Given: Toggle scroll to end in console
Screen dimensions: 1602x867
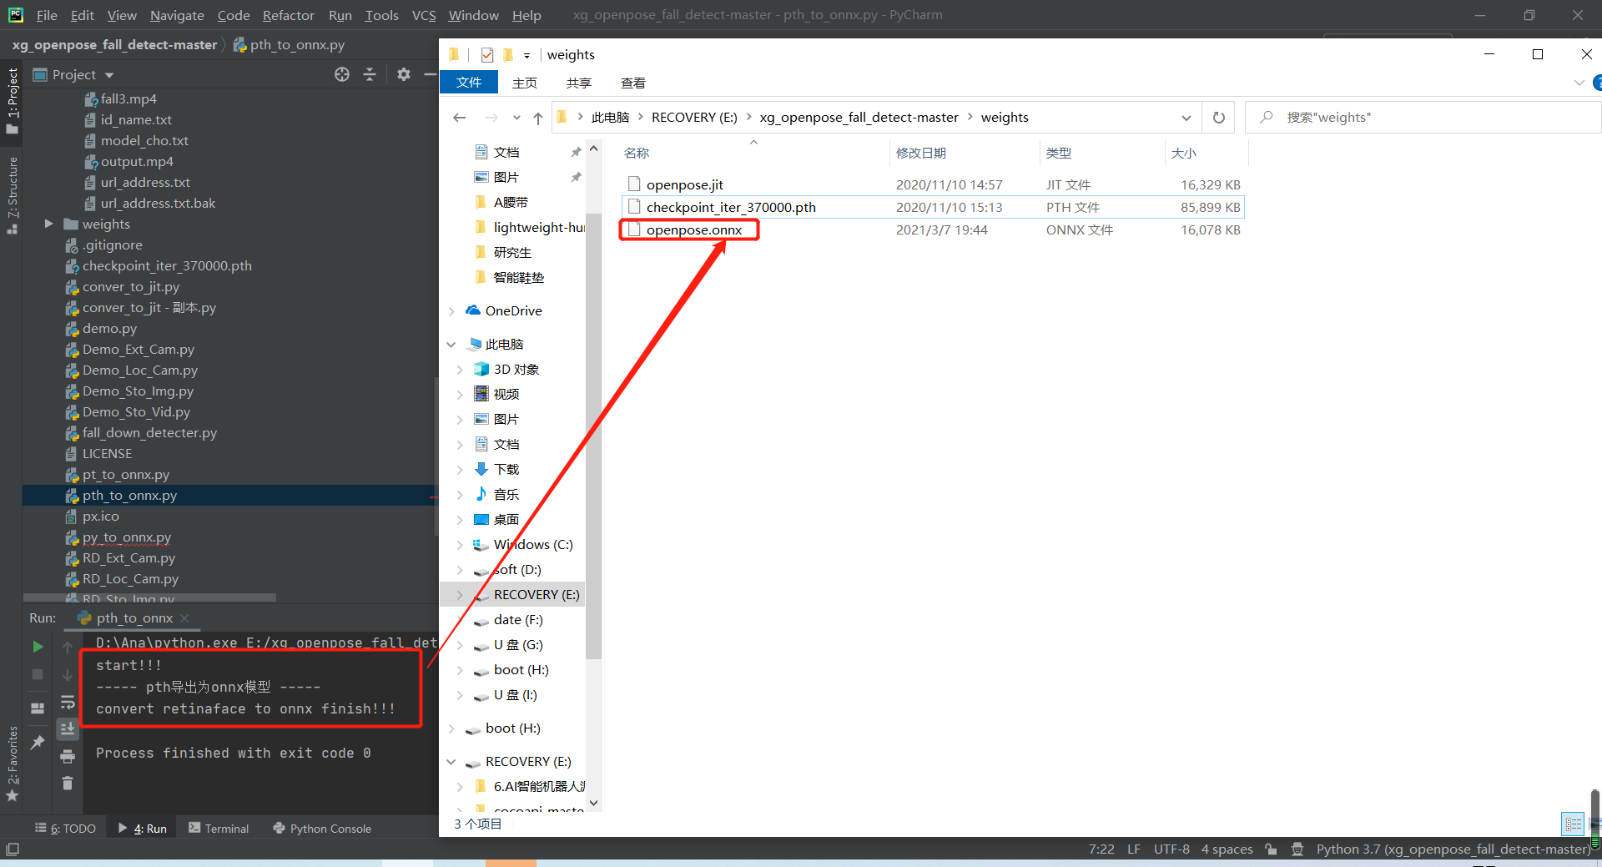Looking at the screenshot, I should pos(68,728).
